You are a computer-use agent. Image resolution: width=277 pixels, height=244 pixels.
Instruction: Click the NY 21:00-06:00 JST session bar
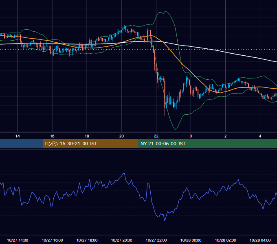(207, 144)
